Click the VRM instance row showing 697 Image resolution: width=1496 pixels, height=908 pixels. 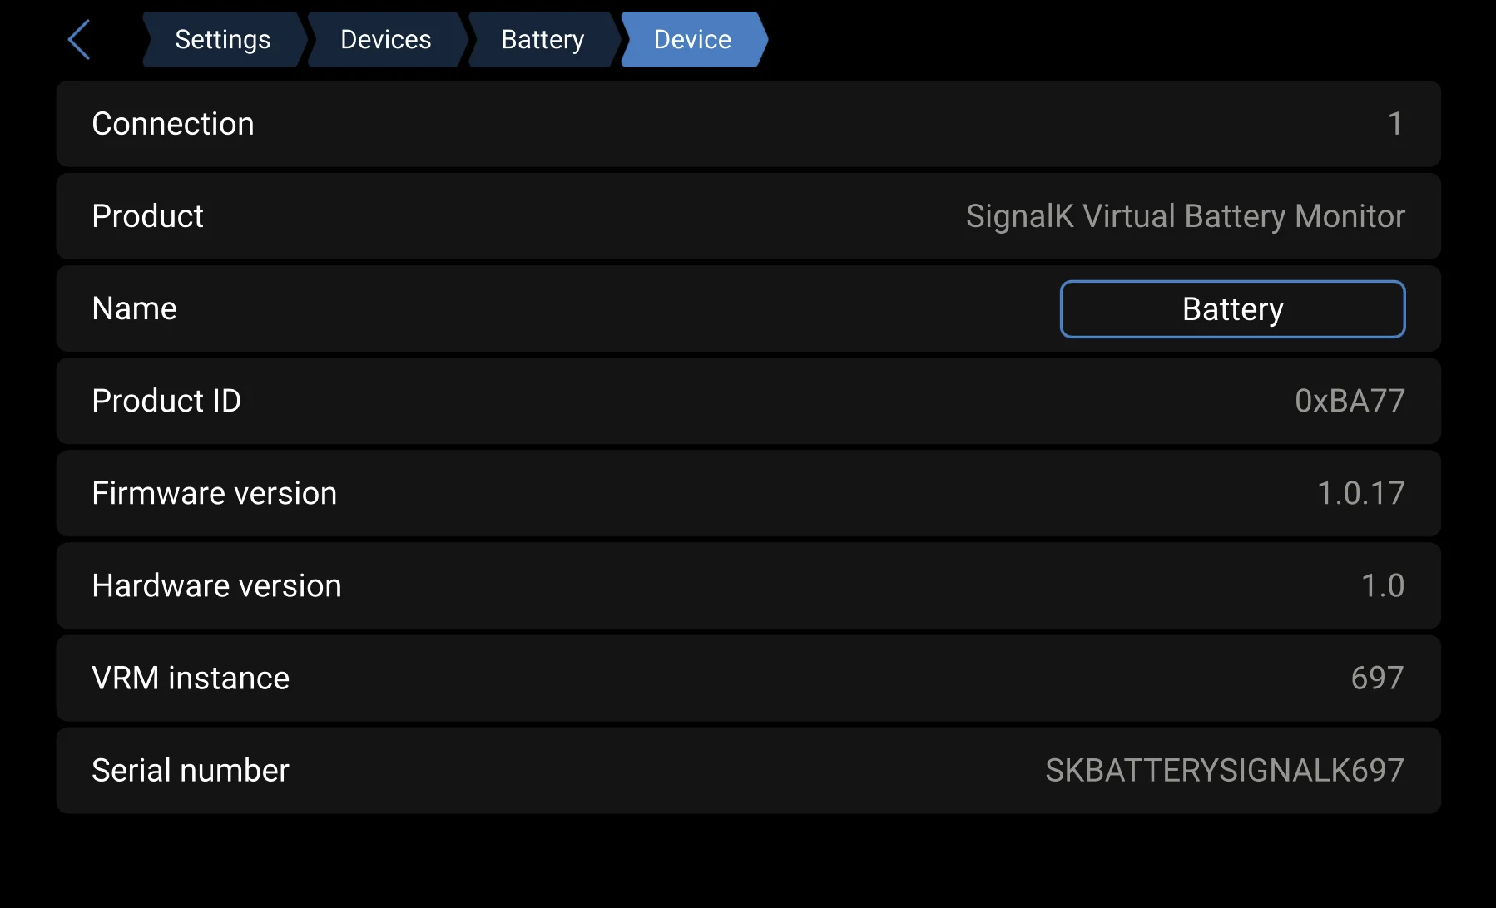pos(747,678)
